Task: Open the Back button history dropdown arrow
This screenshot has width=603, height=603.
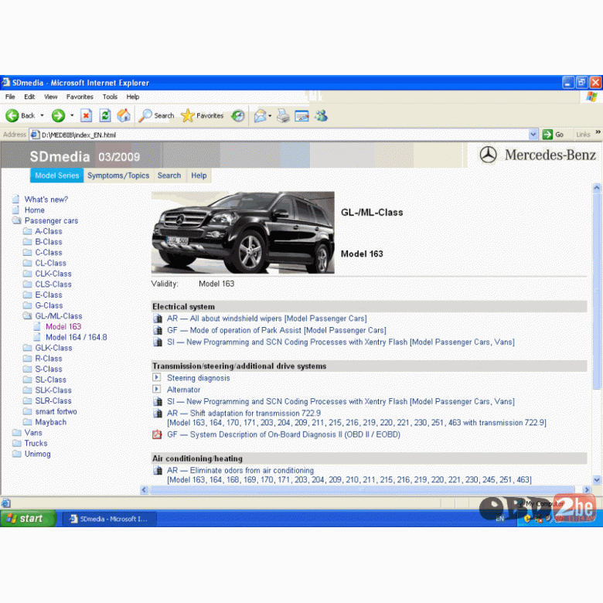Action: coord(42,115)
